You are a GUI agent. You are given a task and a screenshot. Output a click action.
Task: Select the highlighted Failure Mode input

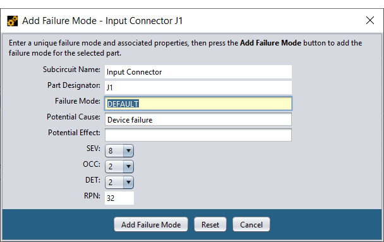(x=198, y=104)
